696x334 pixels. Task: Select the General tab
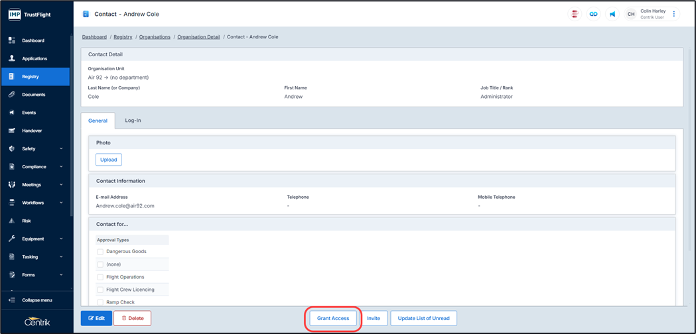98,121
